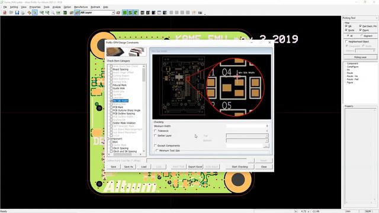Check the Solder Mask Violation item
The width and height of the screenshot is (379, 213).
(x=111, y=123)
